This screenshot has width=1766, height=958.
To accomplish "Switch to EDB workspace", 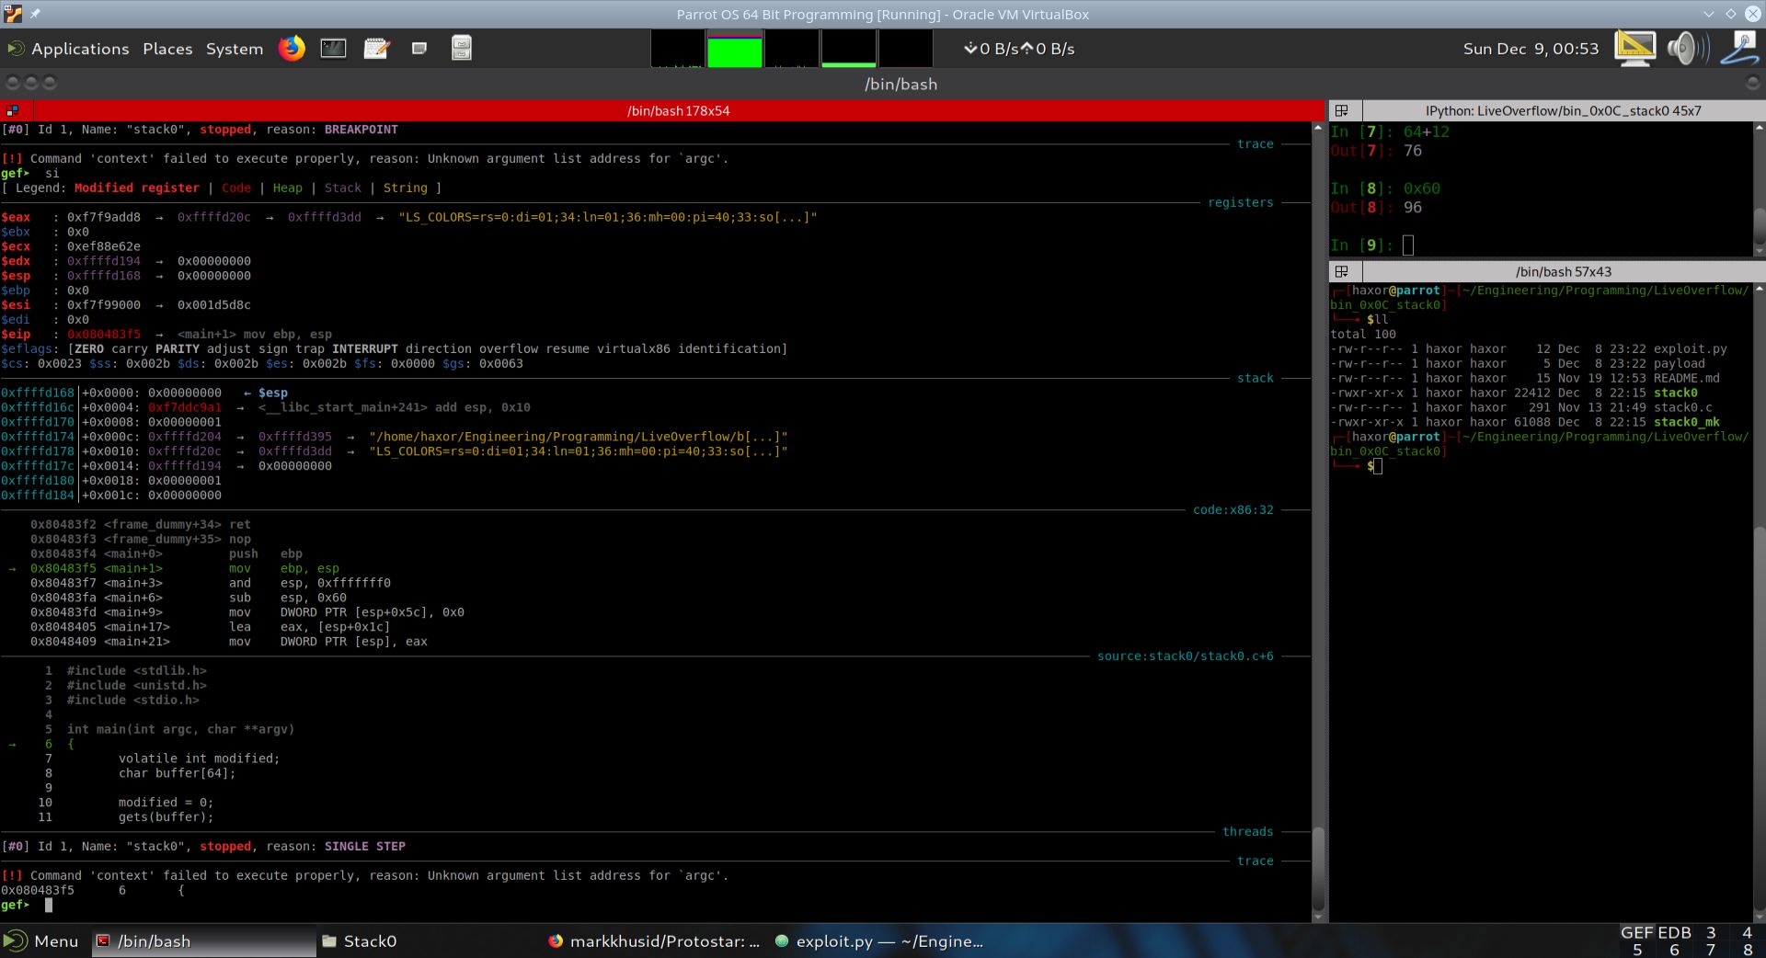I will 1674,932.
